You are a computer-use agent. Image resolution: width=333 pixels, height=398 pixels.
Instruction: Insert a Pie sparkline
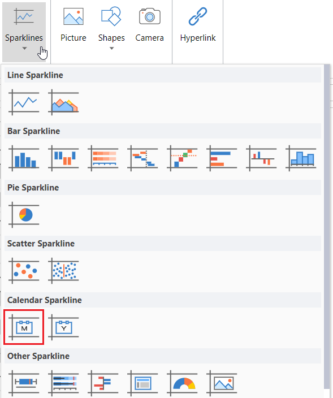(x=24, y=214)
